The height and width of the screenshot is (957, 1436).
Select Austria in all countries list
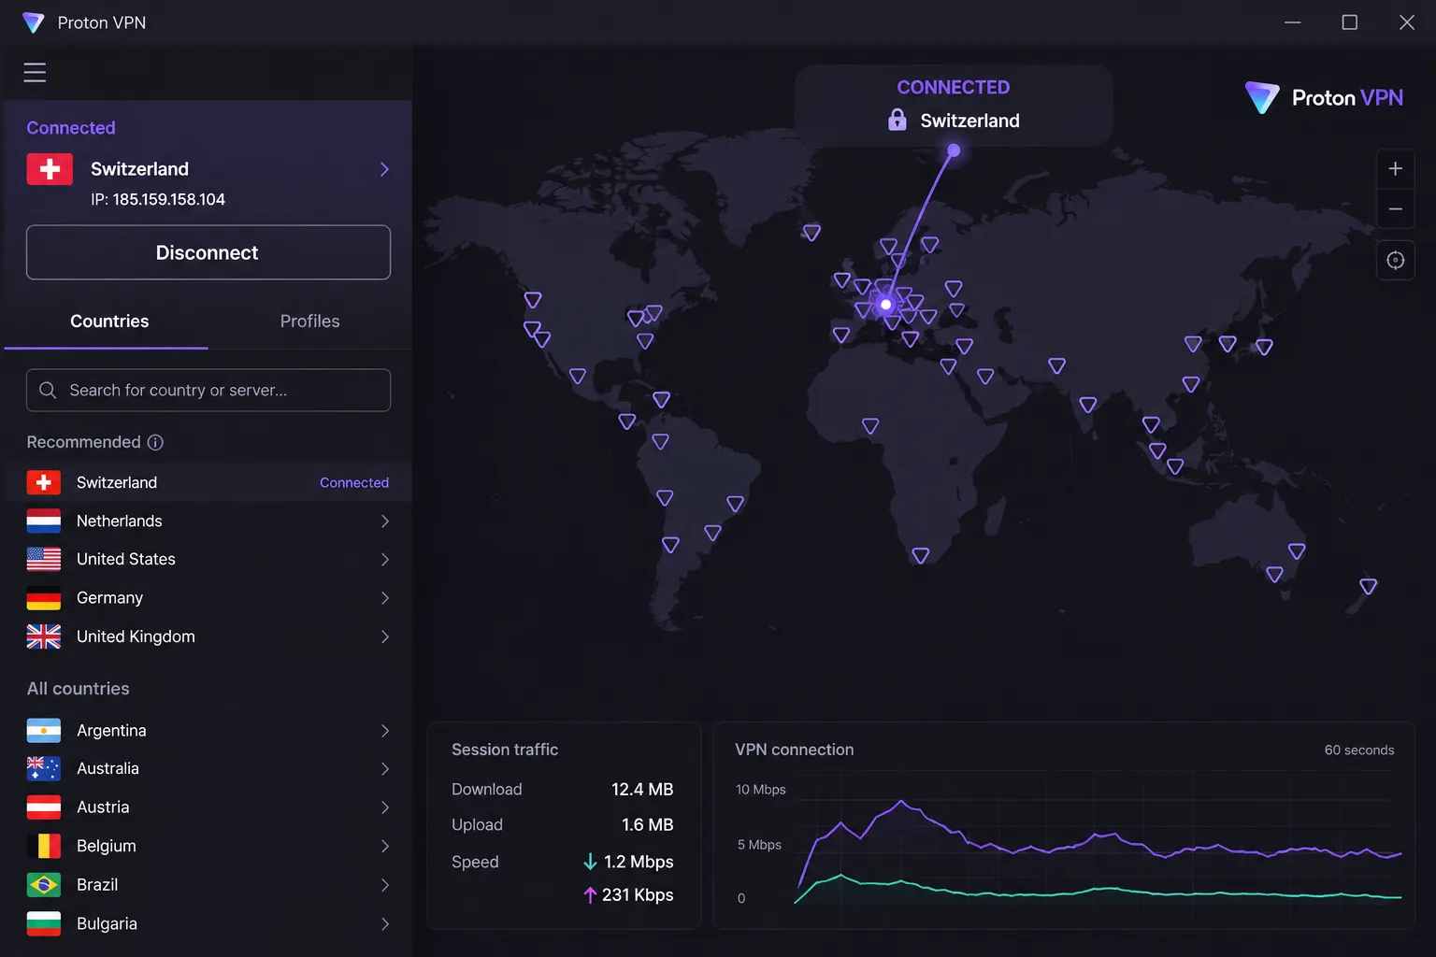point(208,807)
